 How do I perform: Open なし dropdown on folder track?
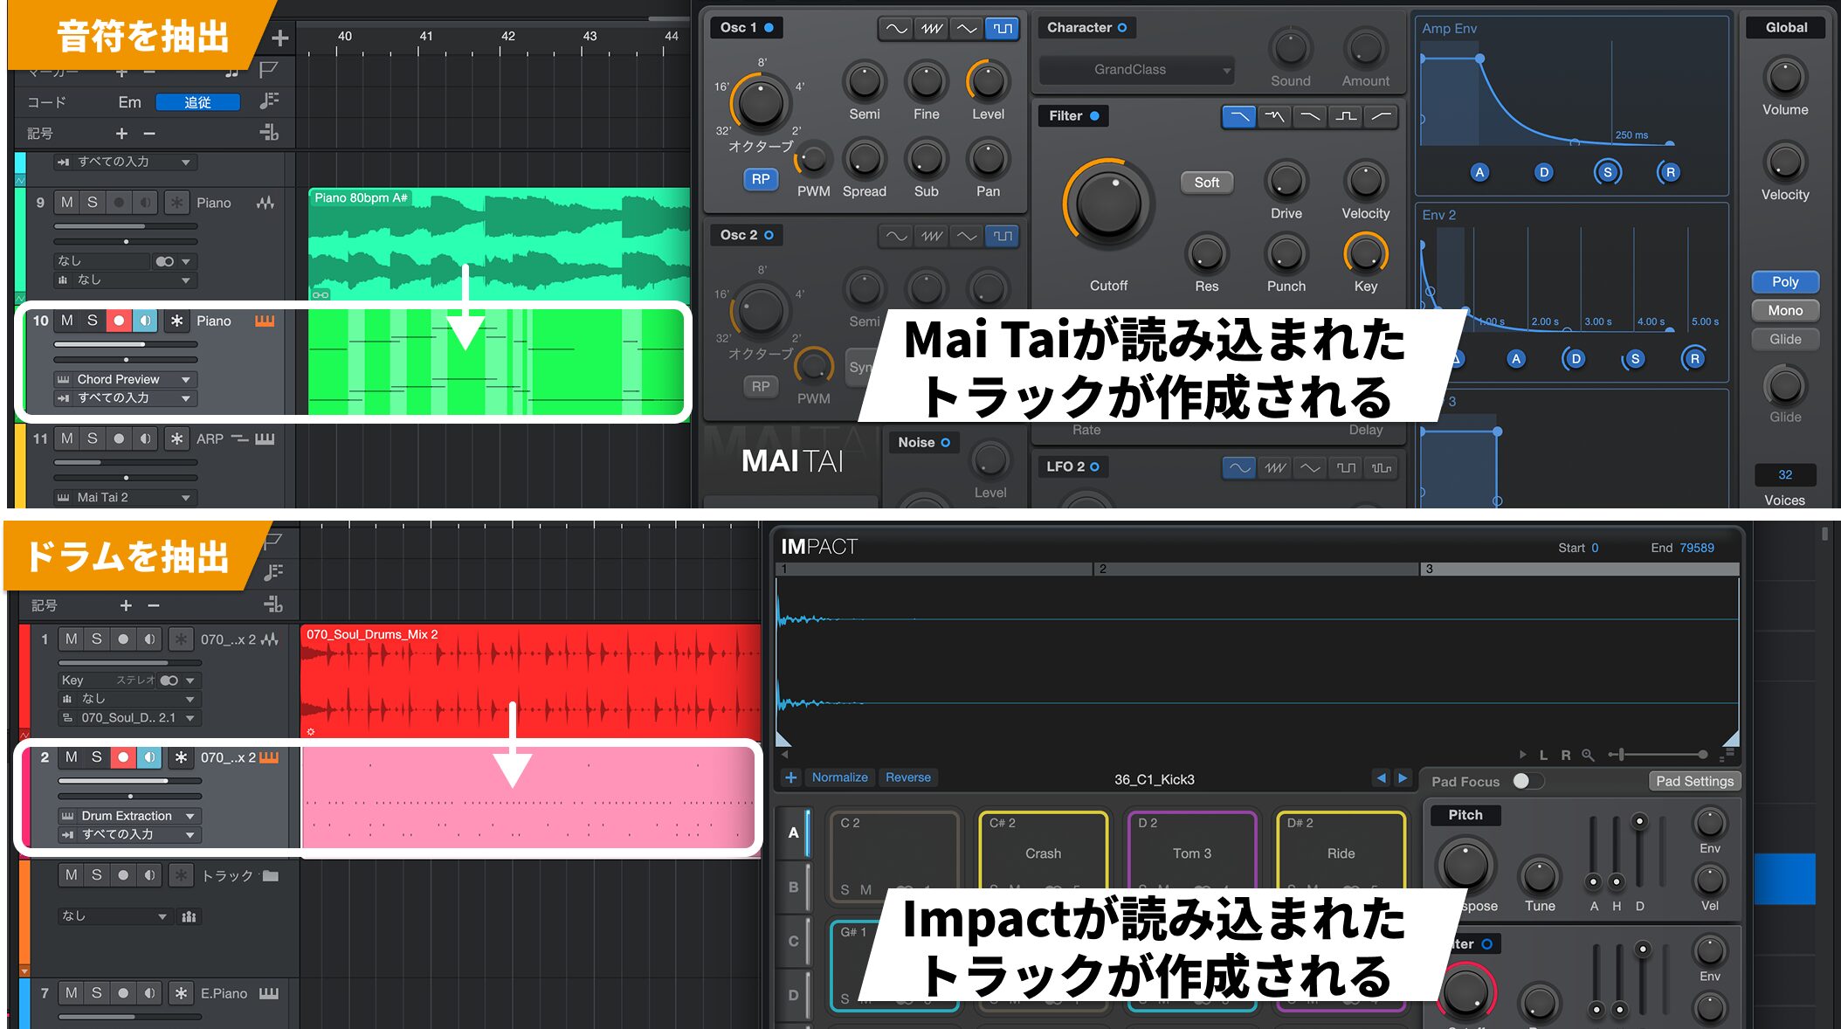(114, 915)
